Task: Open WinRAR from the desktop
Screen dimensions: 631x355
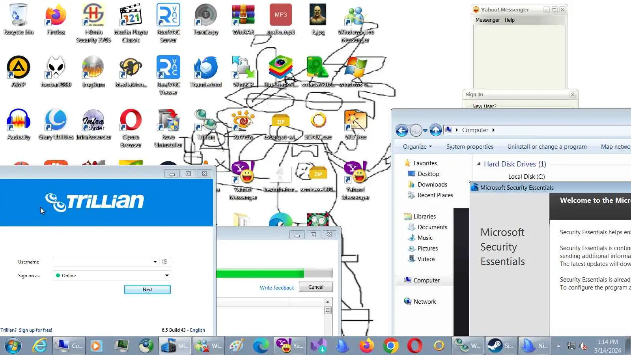Action: 243,19
